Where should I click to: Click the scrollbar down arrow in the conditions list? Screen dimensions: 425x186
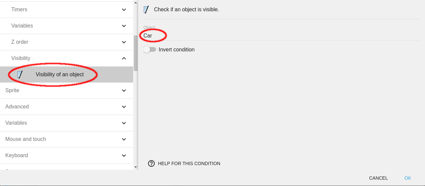135,167
